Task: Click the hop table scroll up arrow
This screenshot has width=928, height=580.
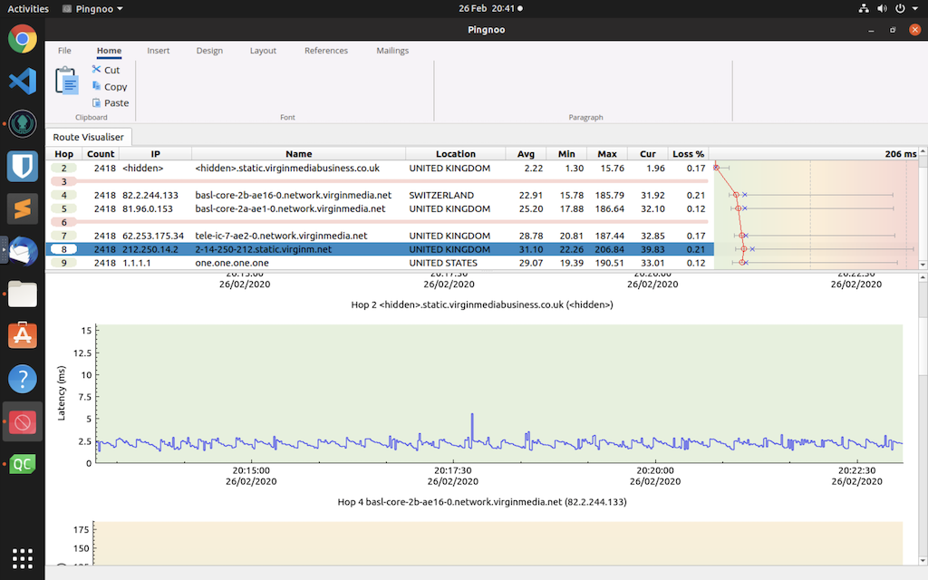Action: point(923,151)
